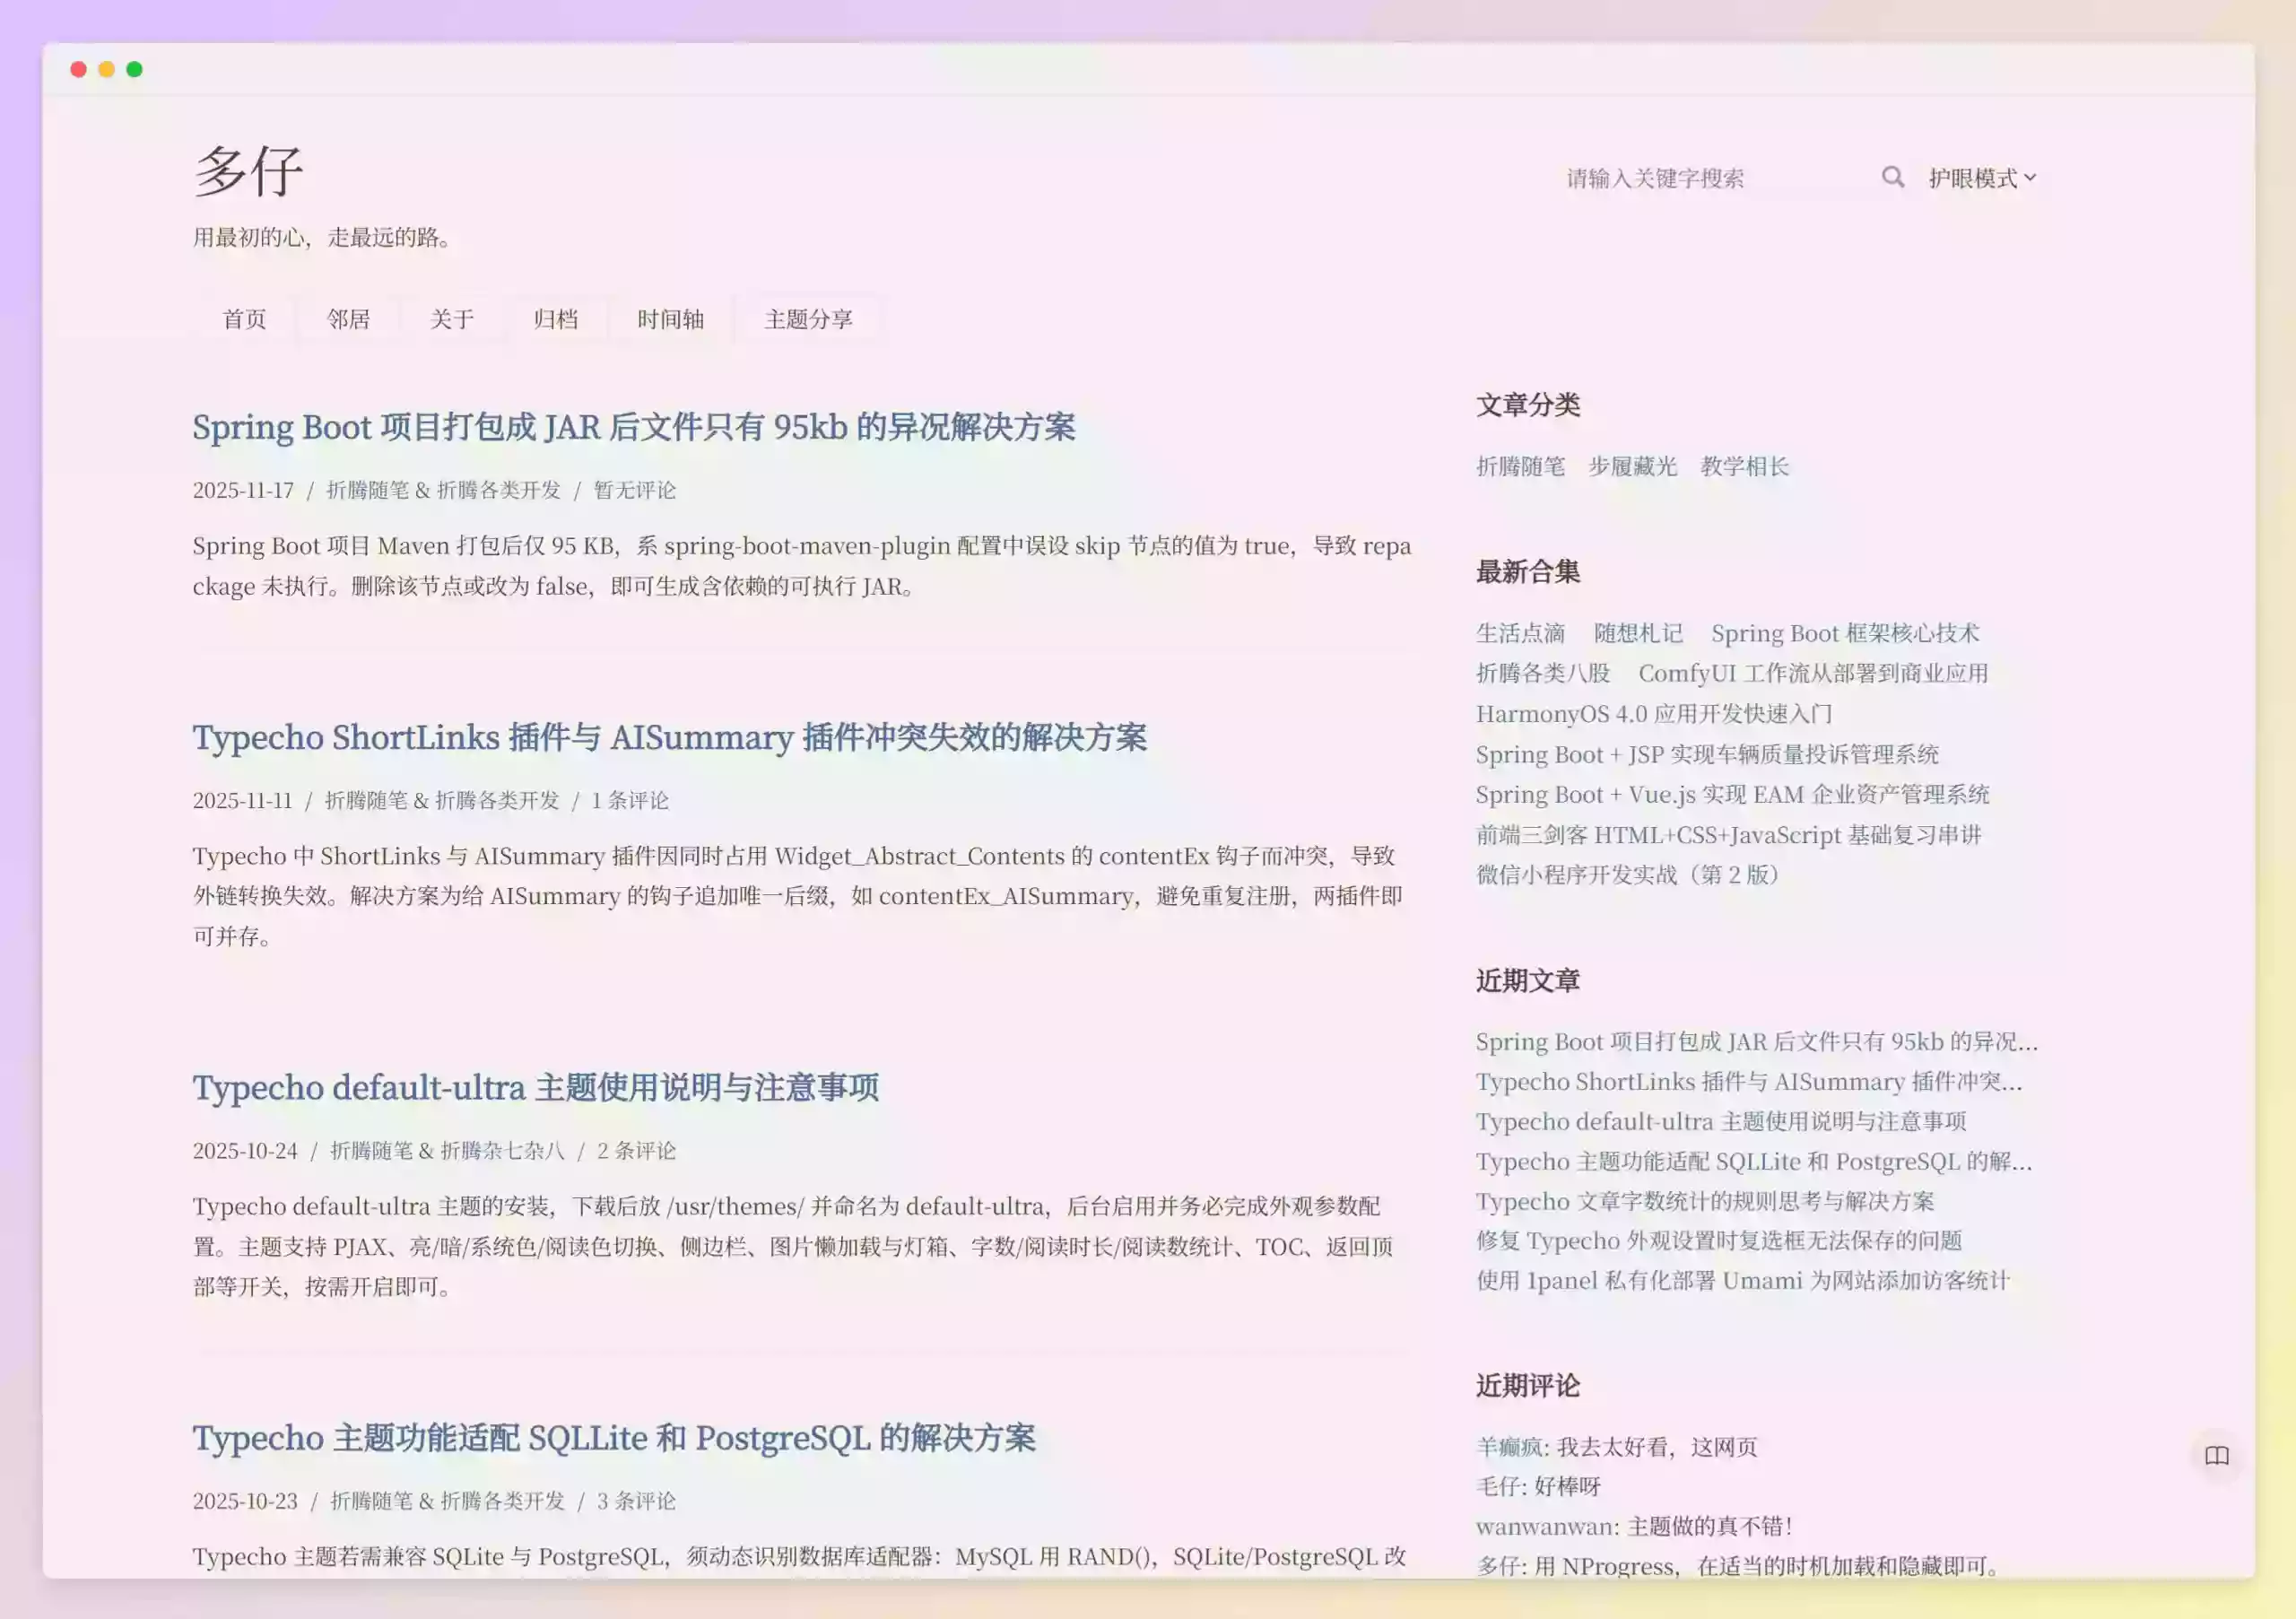Screen dimensions: 2296x1619
Task: Open Typecho default-ultra 主题使用说明 post title
Action: (x=536, y=1088)
